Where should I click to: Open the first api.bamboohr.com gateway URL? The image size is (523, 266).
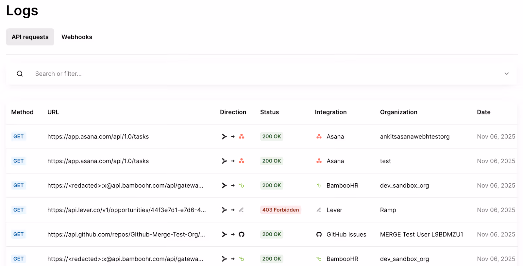pos(125,186)
